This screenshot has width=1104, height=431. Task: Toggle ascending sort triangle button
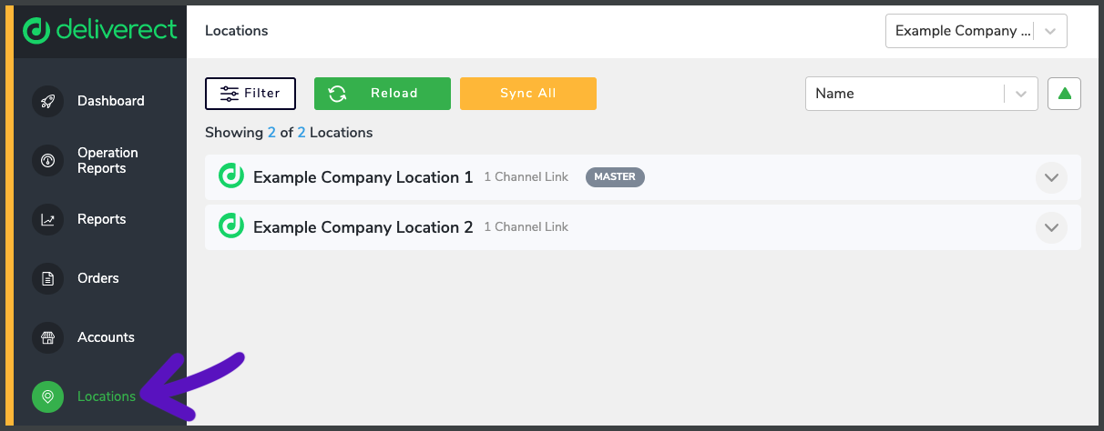point(1064,94)
